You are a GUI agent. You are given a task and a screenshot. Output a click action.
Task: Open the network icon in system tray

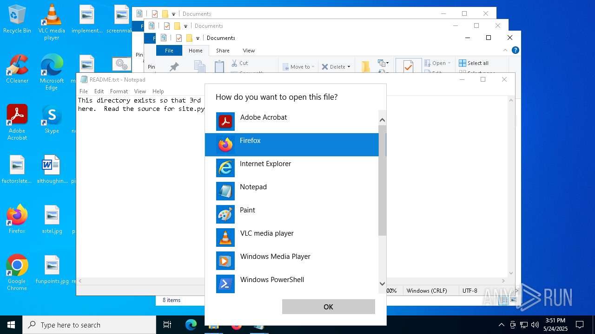[x=524, y=325]
